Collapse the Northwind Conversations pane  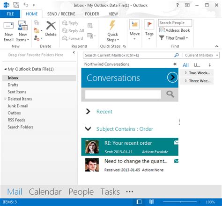(175, 64)
